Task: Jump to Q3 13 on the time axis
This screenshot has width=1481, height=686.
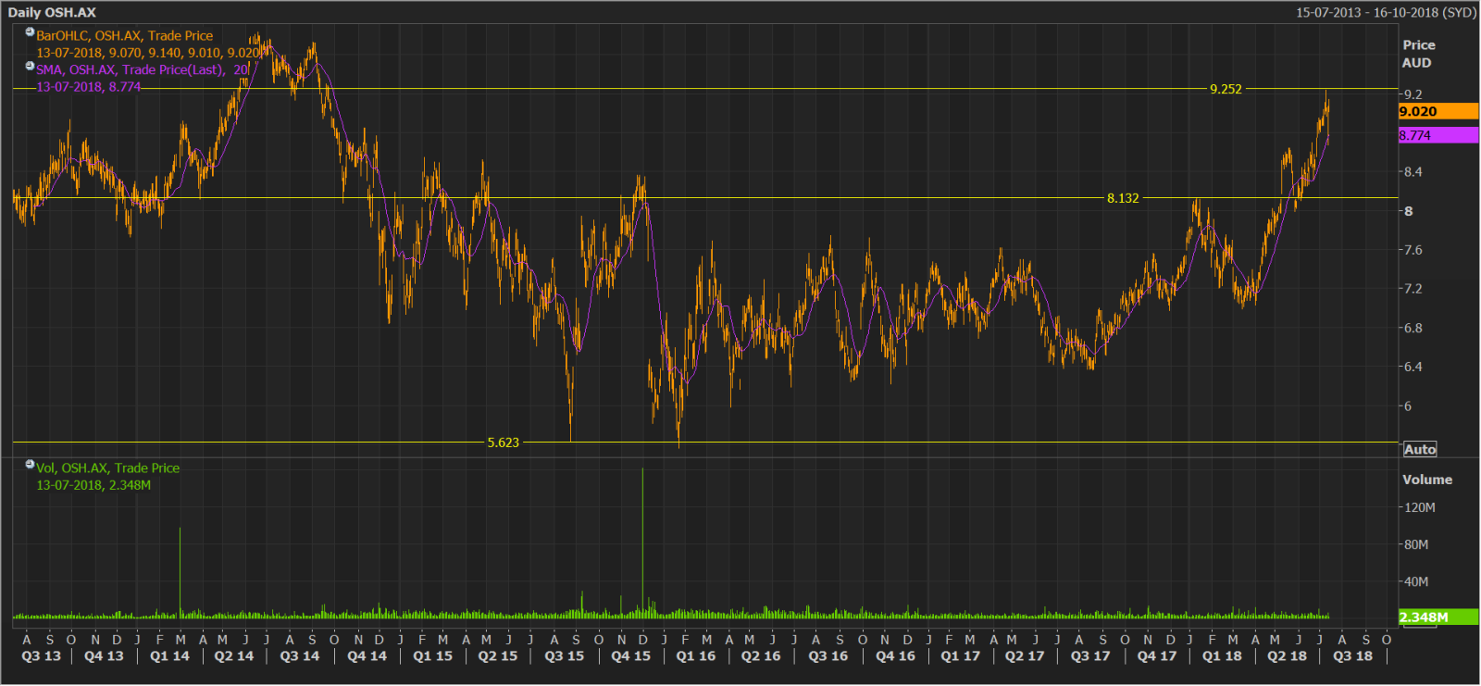Action: coord(41,656)
